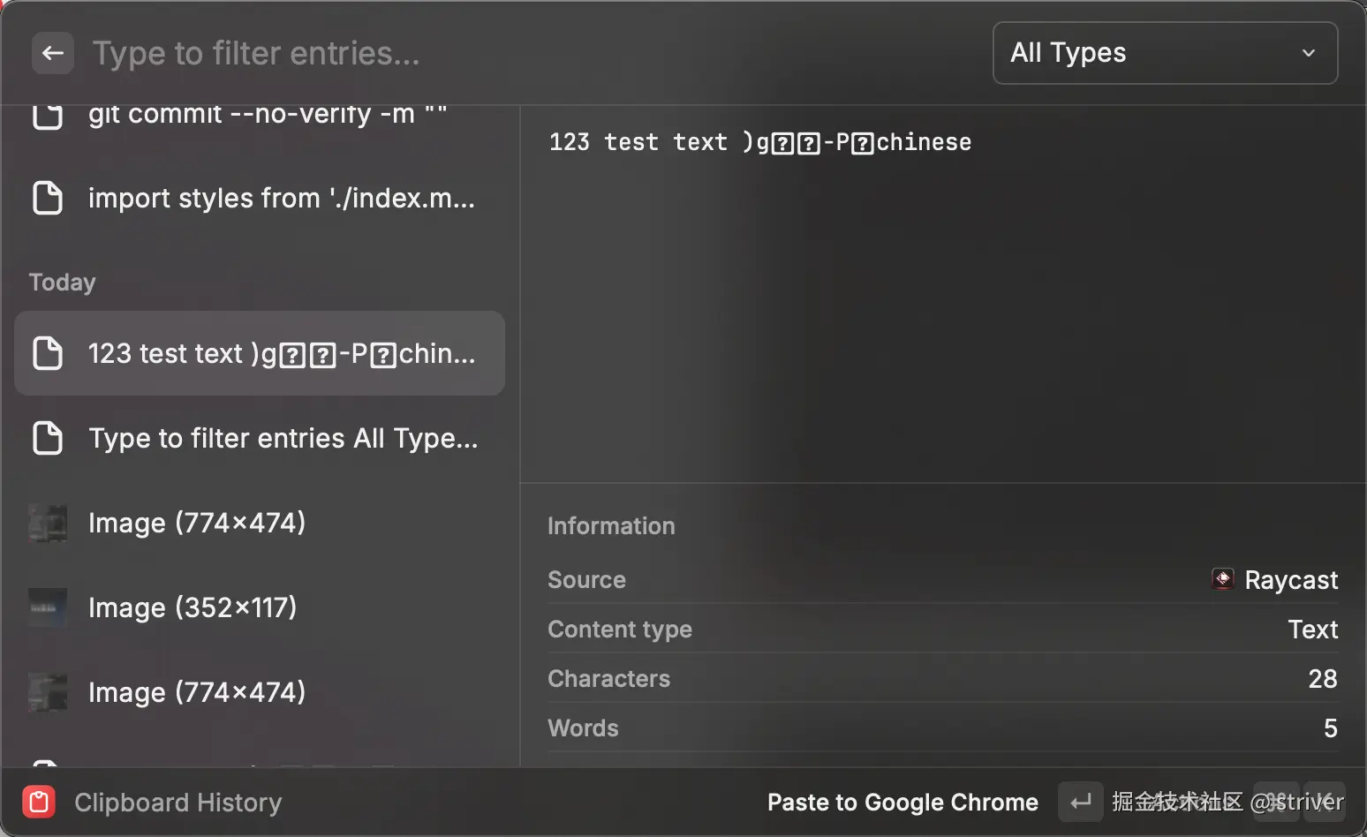The image size is (1367, 837).
Task: Select the '123 test text' clipboard entry
Action: pos(260,353)
